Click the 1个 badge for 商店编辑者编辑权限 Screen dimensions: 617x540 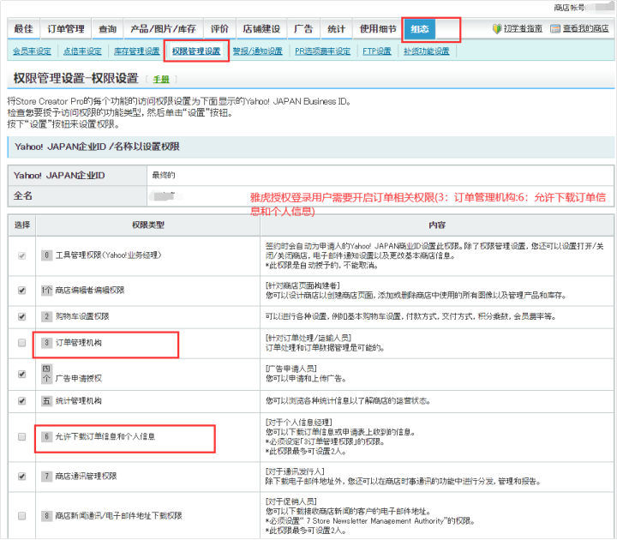[x=46, y=291]
